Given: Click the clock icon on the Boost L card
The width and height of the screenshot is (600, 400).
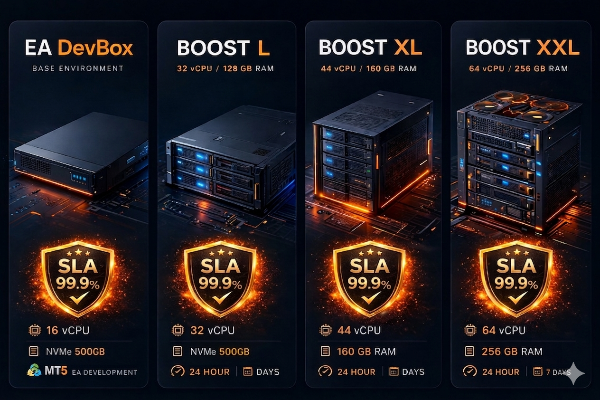Looking at the screenshot, I should point(178,371).
